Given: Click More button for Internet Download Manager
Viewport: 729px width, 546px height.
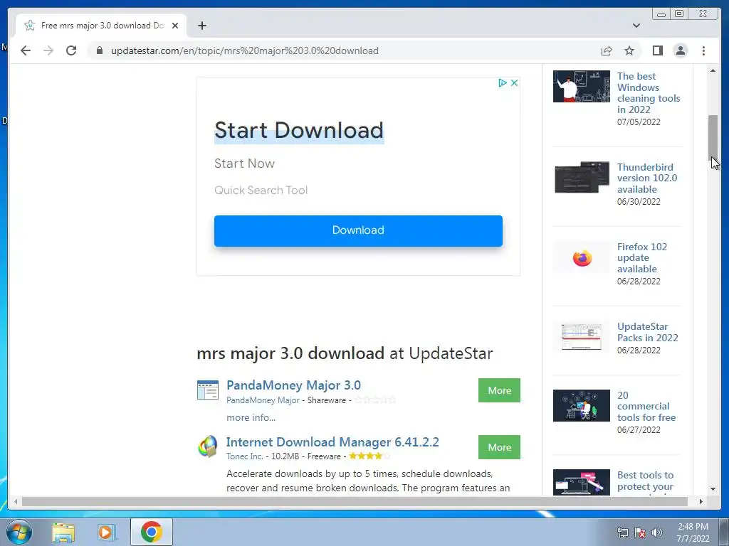Looking at the screenshot, I should click(x=499, y=447).
